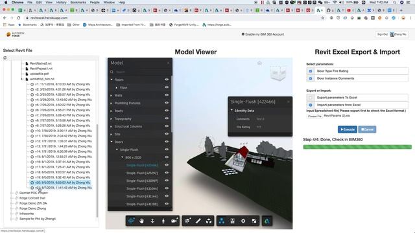Open the Window menu
The image size is (415, 233).
[x=109, y=3]
